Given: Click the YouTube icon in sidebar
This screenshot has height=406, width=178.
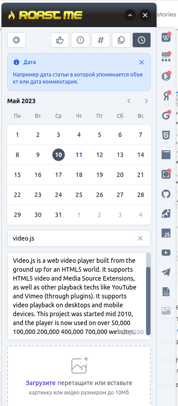Looking at the screenshot, I should point(166,253).
